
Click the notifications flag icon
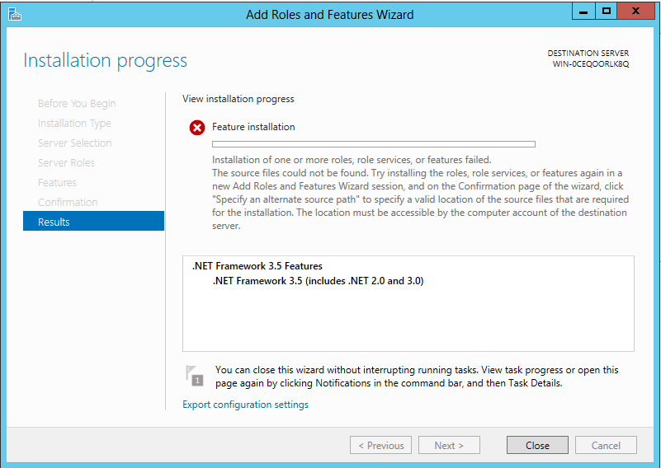coord(195,376)
